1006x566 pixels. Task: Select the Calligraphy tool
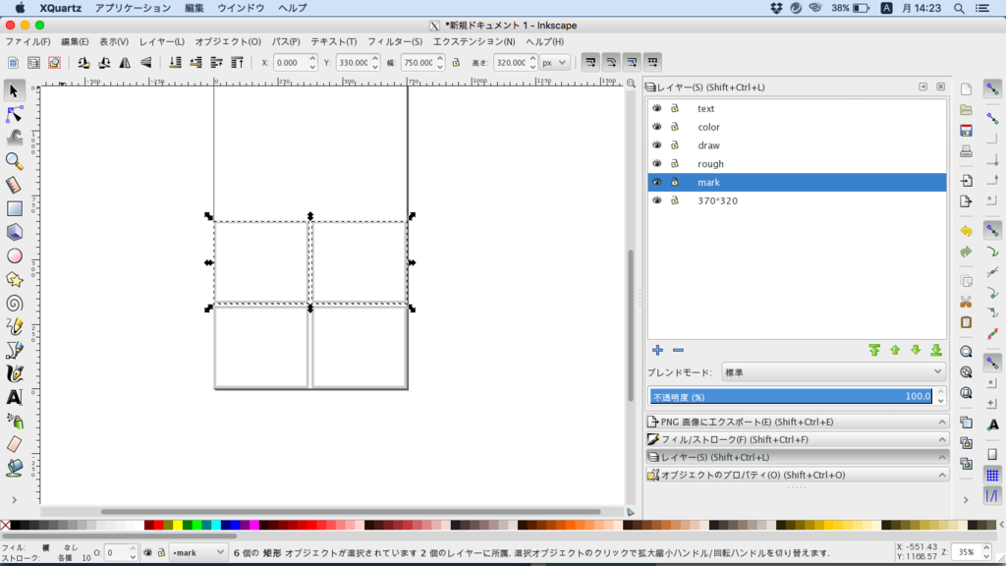(x=14, y=373)
